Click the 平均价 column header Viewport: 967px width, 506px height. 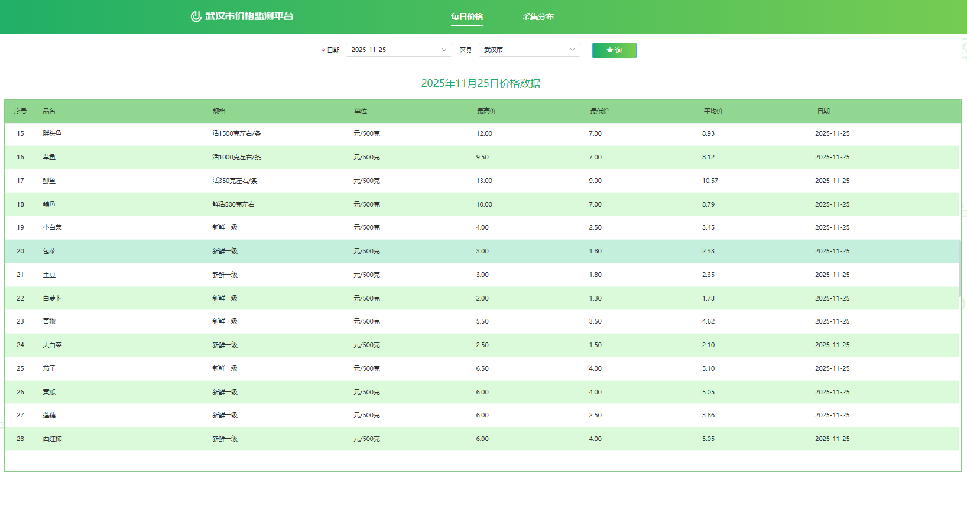click(x=713, y=111)
